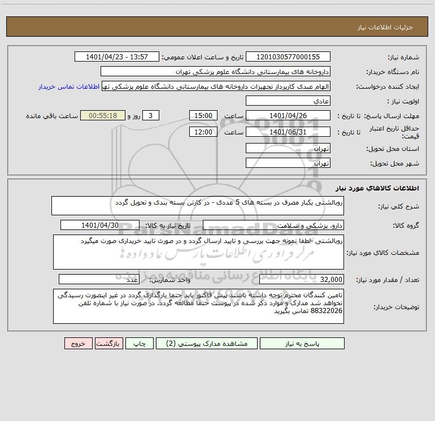The width and height of the screenshot is (435, 421).
Task: Click the announcement date field 1401/04/23 - 13:57
Action: [x=117, y=57]
